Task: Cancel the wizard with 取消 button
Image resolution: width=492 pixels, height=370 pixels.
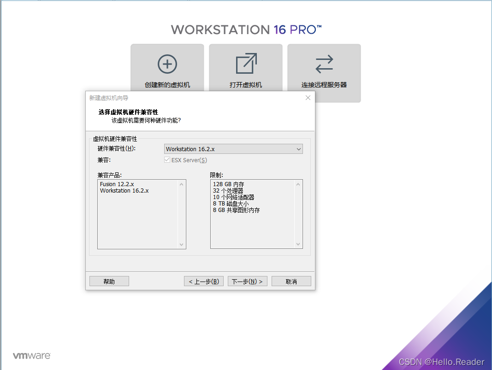Action: point(291,281)
